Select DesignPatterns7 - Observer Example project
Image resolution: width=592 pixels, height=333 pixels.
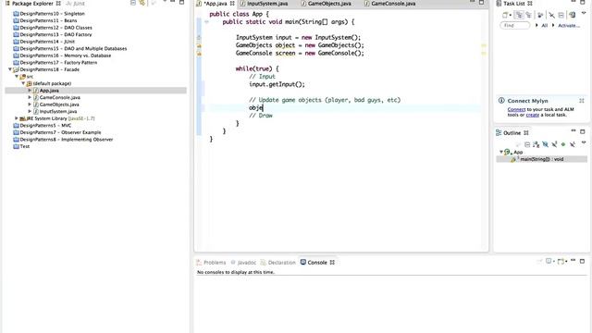(x=60, y=132)
